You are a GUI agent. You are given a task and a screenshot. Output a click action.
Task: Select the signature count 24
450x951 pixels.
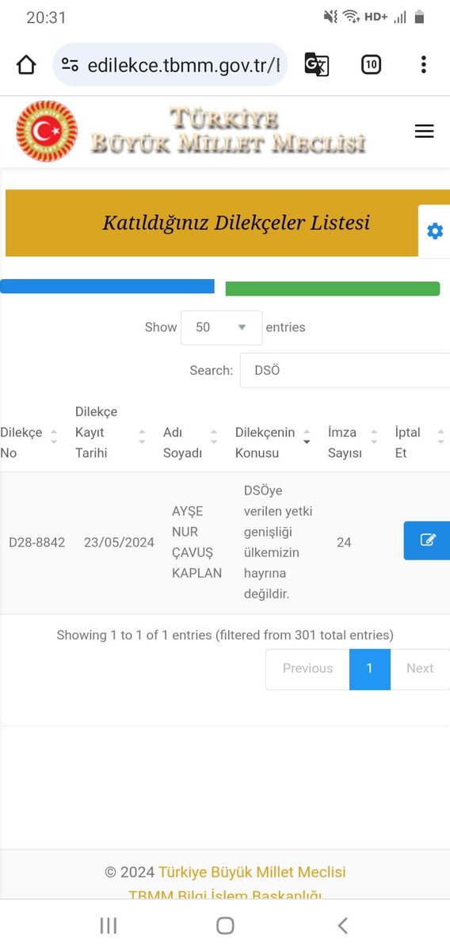[x=344, y=543]
